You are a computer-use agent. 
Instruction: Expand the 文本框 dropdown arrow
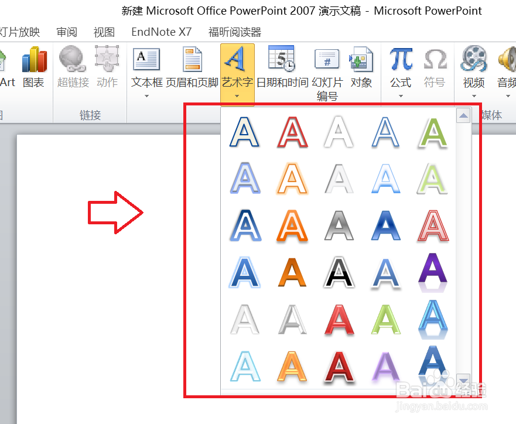pyautogui.click(x=147, y=96)
